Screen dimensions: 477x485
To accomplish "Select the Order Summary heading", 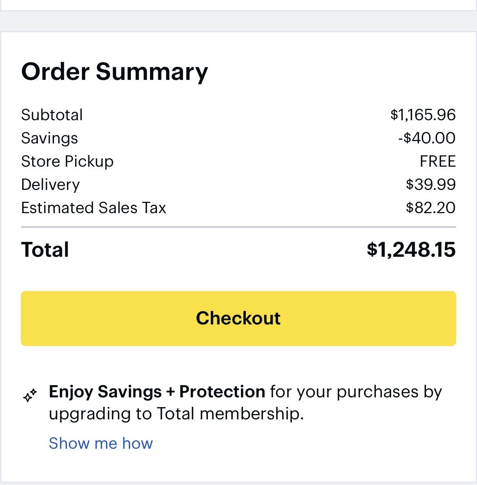I will pos(115,71).
